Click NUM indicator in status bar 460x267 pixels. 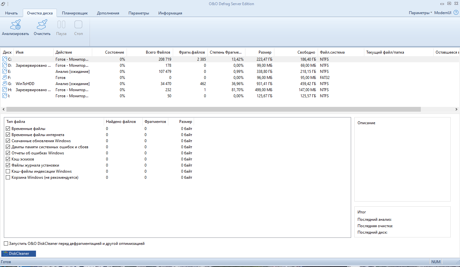pyautogui.click(x=436, y=262)
